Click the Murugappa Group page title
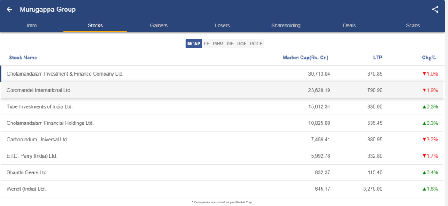 click(48, 10)
